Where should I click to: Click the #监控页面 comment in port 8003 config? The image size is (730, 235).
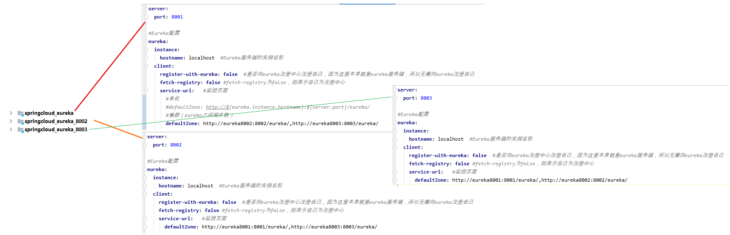click(x=464, y=172)
